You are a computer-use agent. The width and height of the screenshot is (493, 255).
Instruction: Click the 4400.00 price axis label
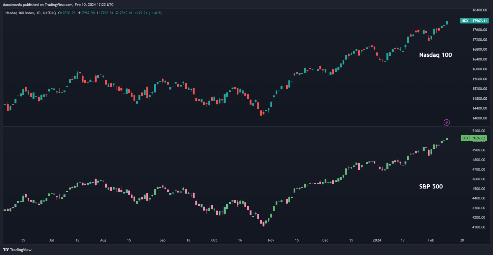(479, 198)
